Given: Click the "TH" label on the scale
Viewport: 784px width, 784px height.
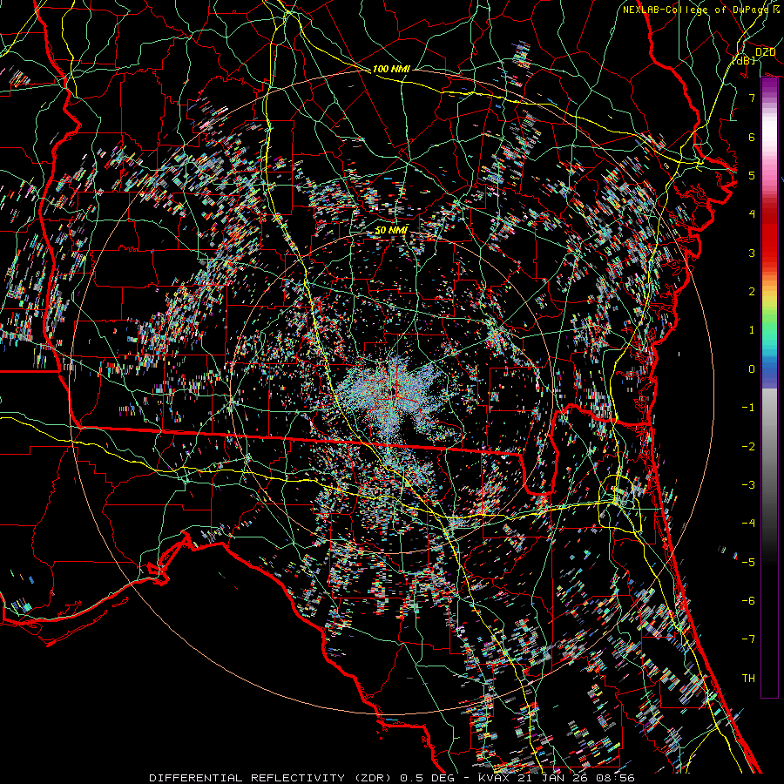Looking at the screenshot, I should (748, 679).
